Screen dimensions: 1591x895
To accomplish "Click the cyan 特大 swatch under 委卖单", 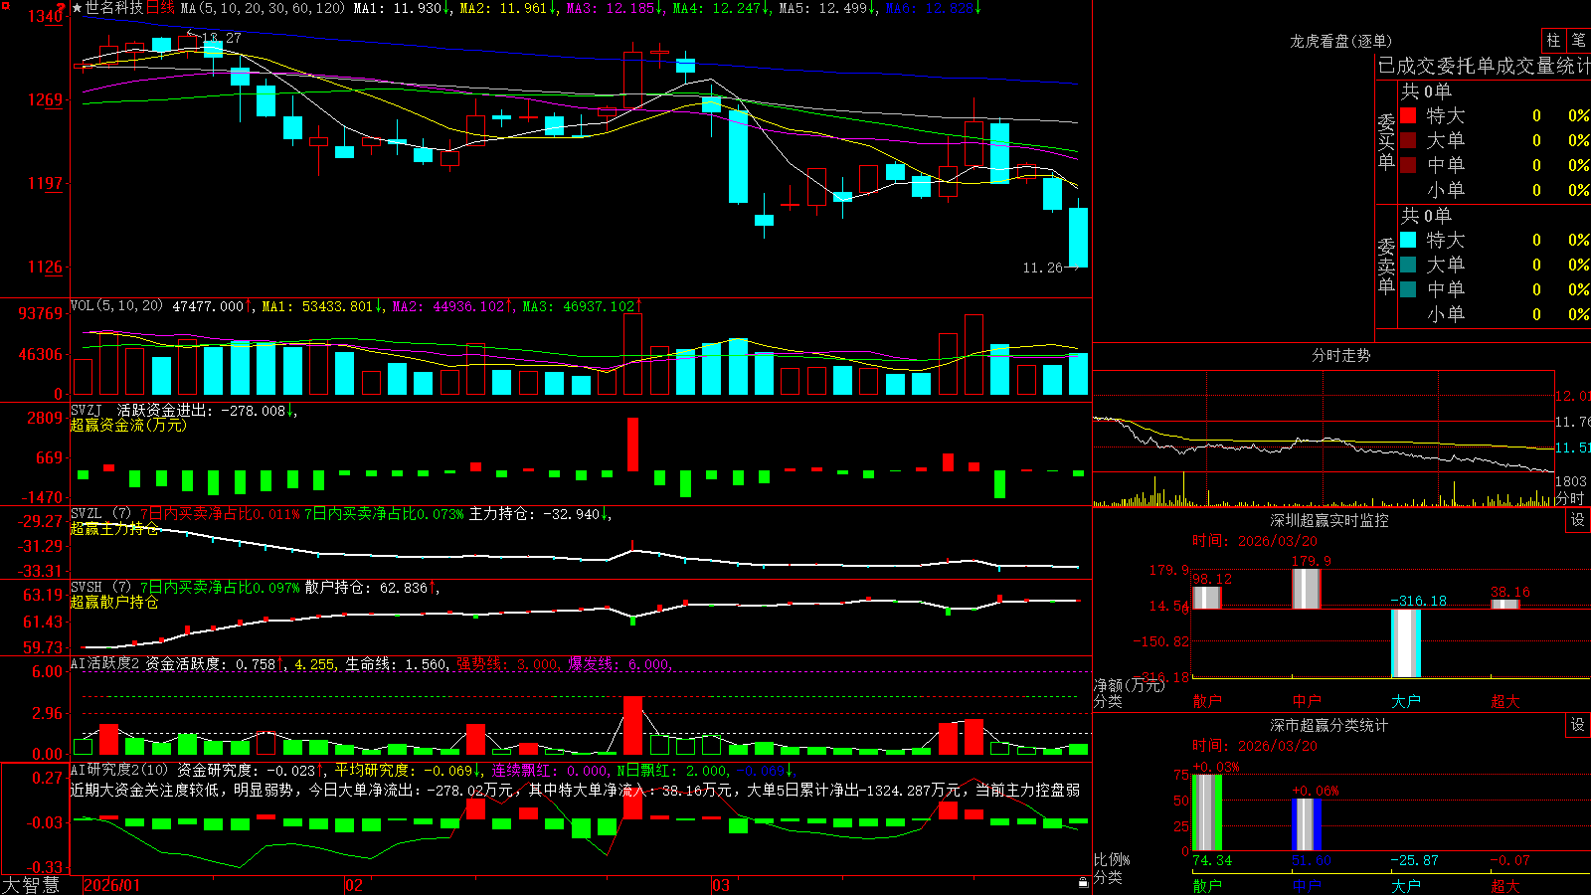I will point(1408,240).
